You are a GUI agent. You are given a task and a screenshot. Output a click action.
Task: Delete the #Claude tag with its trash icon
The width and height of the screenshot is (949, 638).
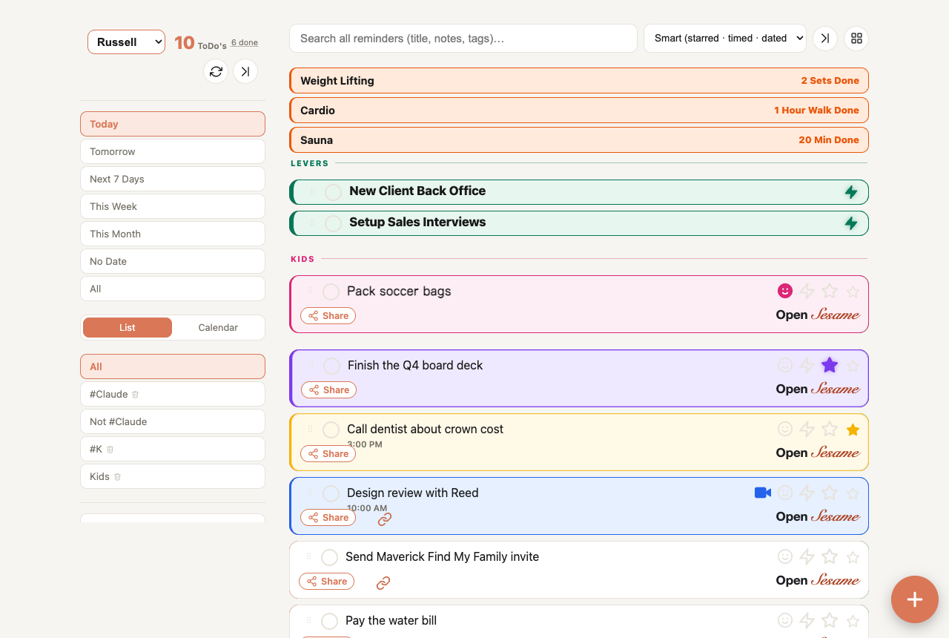(x=136, y=395)
